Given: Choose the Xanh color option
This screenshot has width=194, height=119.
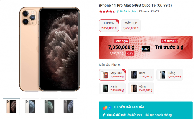Looking at the screenshot, I should (112, 88).
